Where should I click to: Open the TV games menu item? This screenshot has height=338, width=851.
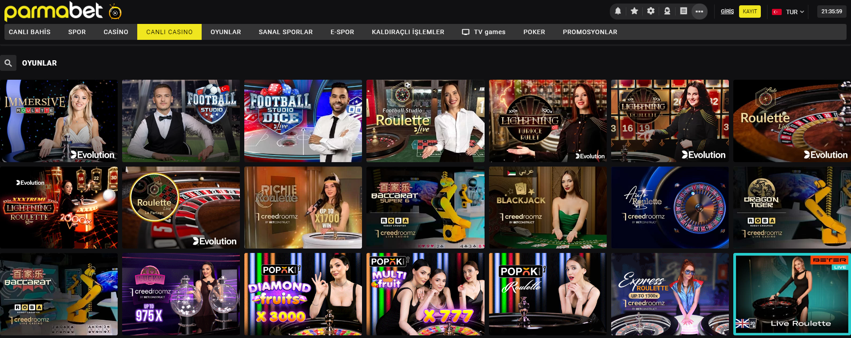tap(484, 32)
